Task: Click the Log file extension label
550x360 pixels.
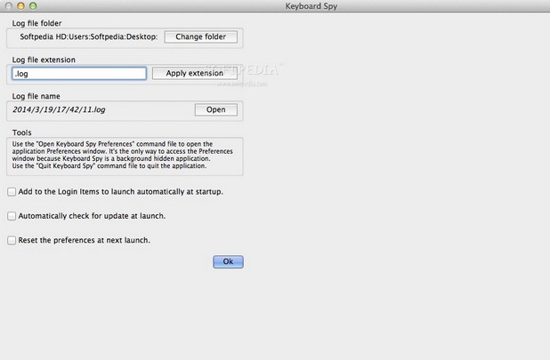Action: pos(44,60)
